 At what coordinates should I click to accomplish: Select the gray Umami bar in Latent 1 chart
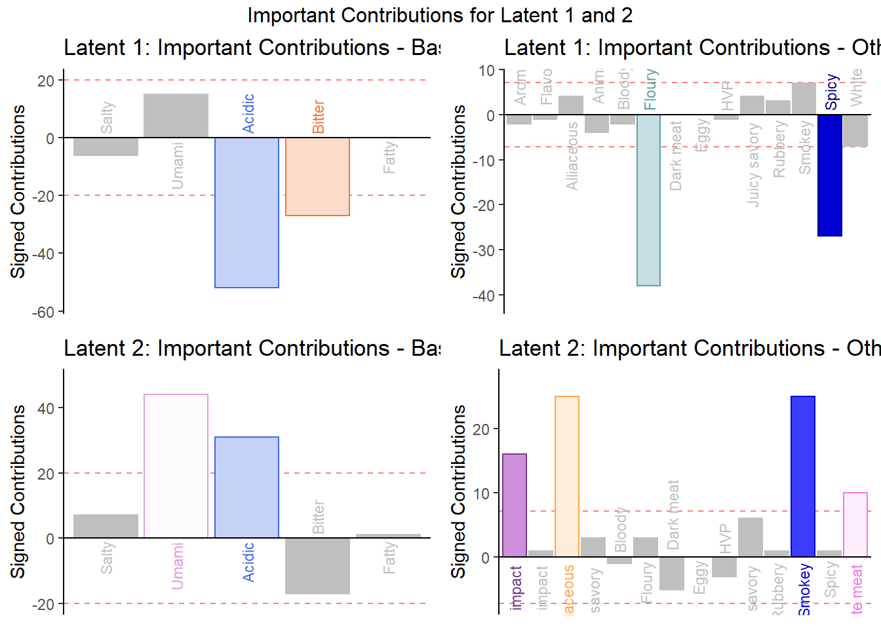click(176, 116)
